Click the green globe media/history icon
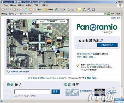 point(56,10)
